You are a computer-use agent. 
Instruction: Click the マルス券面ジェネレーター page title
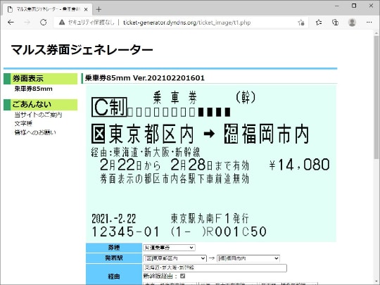[82, 50]
